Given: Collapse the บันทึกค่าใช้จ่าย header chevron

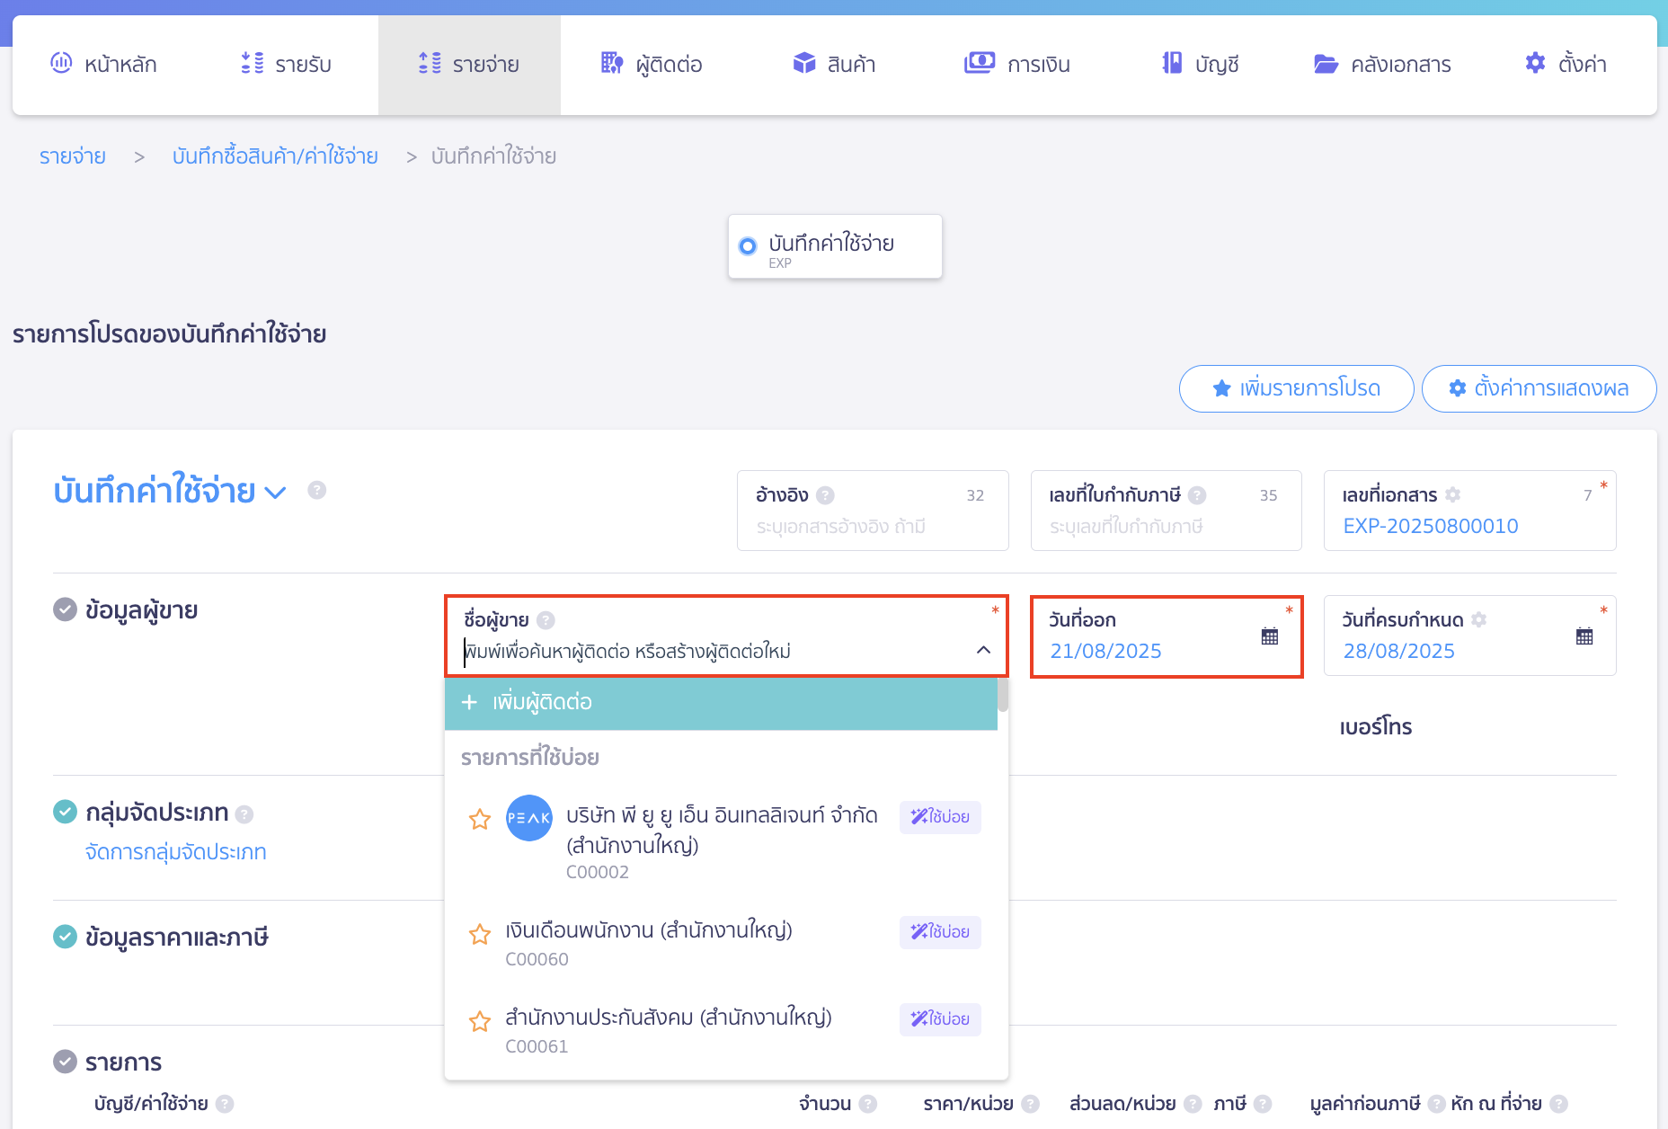Looking at the screenshot, I should click(x=276, y=493).
